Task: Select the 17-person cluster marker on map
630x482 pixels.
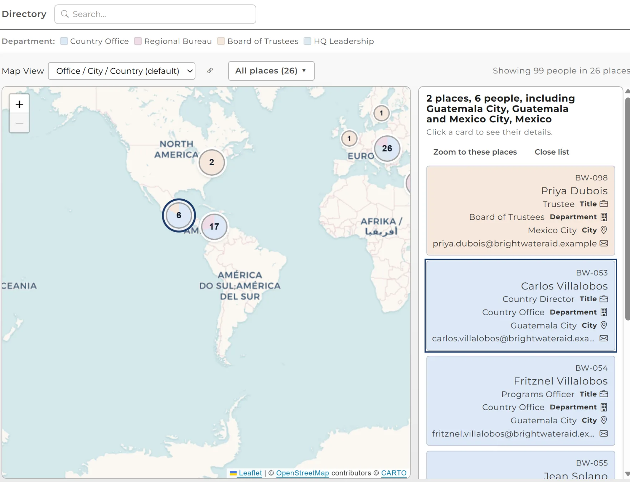Action: pyautogui.click(x=214, y=227)
